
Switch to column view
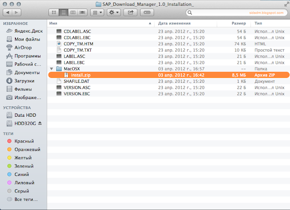coord(73,13)
